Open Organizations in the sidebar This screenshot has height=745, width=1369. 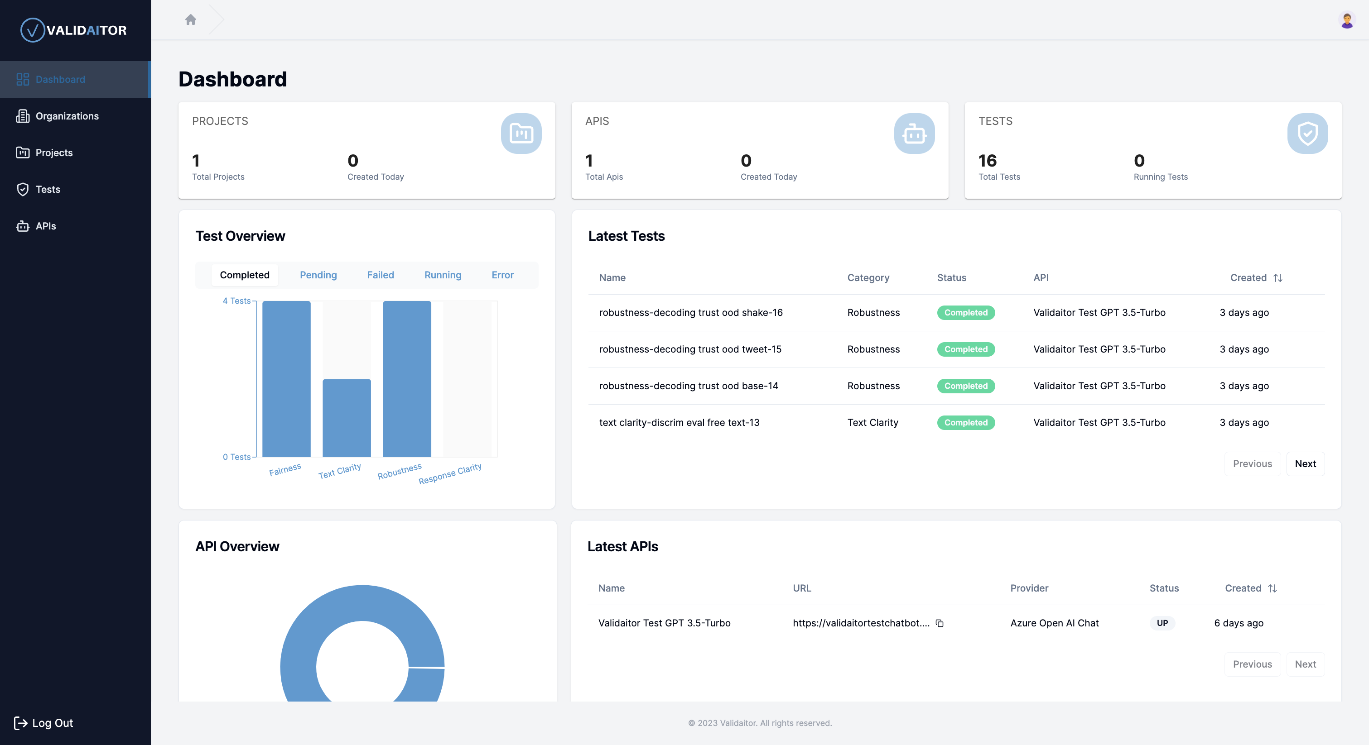(76, 116)
